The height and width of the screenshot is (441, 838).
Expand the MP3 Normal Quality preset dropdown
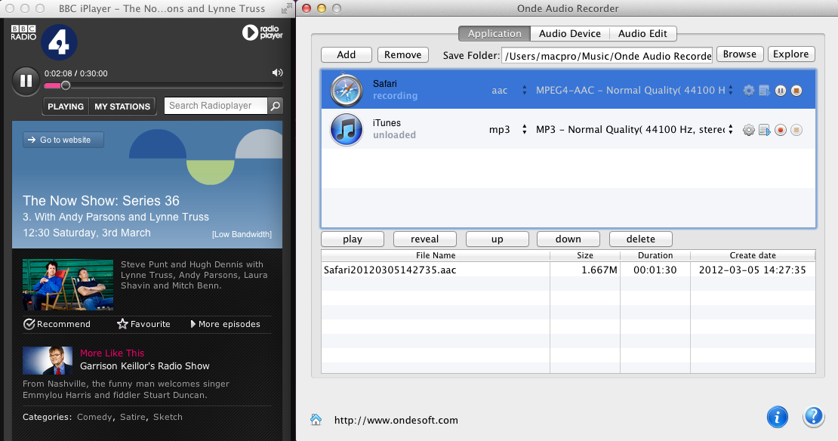tap(729, 130)
